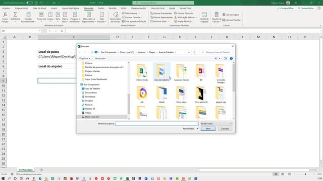Open the Inserir Função icon in the ribbon
This screenshot has height=181, width=323.
5,17
